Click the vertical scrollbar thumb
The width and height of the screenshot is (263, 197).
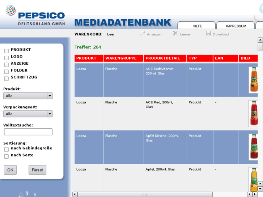[260, 47]
